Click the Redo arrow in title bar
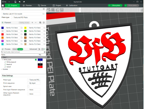The image size is (145, 109). tap(24, 2)
